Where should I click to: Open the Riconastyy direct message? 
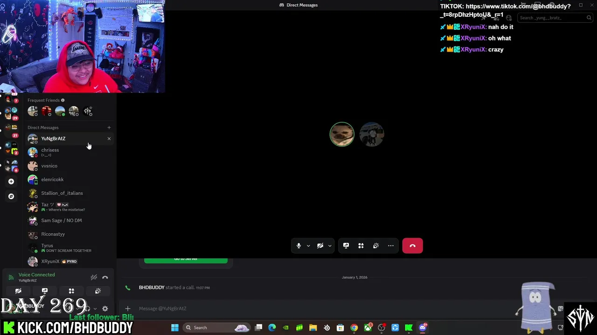[70, 234]
